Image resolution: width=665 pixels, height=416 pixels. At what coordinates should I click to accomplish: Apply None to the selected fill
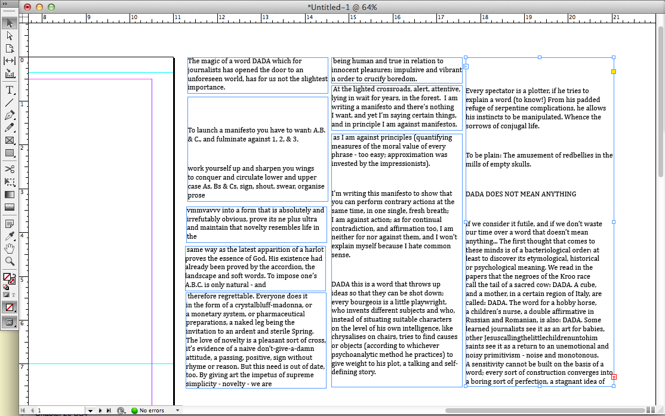10,307
